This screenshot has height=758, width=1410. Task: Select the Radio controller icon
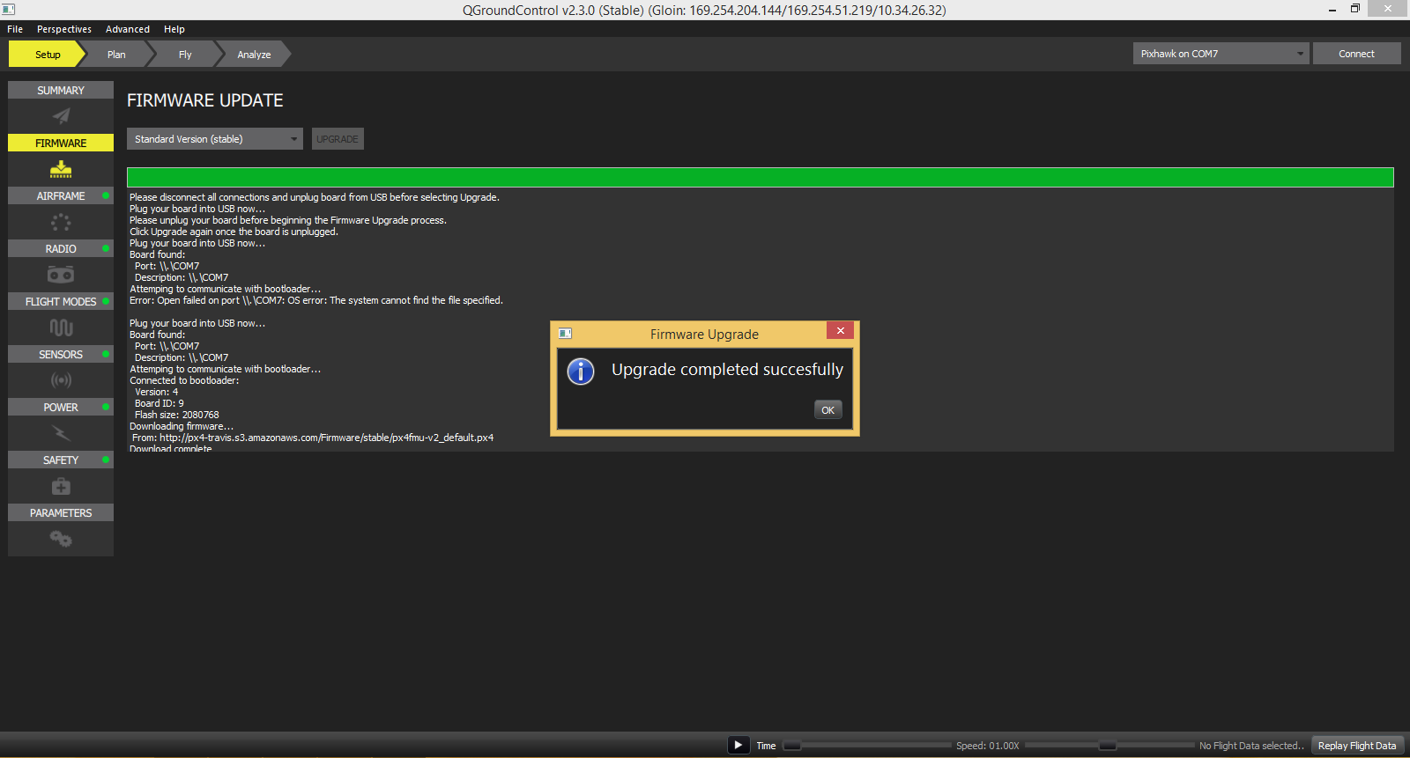pyautogui.click(x=61, y=275)
